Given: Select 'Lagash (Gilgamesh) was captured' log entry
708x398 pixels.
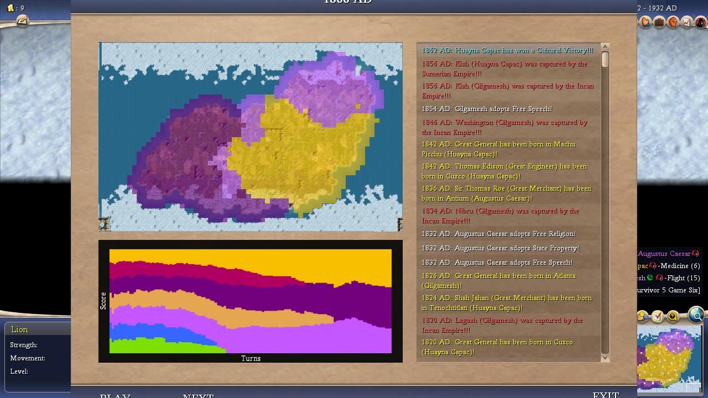Looking at the screenshot, I should pyautogui.click(x=508, y=325).
